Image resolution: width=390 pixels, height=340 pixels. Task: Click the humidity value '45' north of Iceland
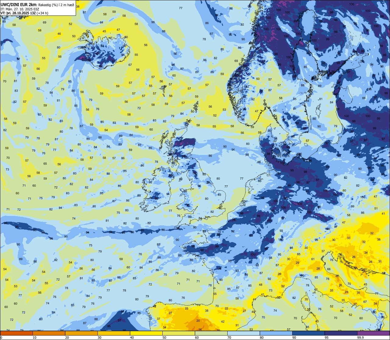click(104, 31)
